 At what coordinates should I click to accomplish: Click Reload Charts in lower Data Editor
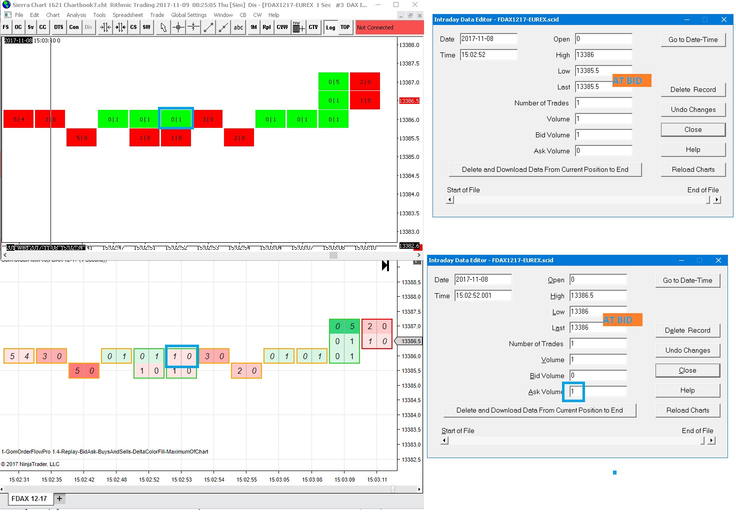coord(687,410)
